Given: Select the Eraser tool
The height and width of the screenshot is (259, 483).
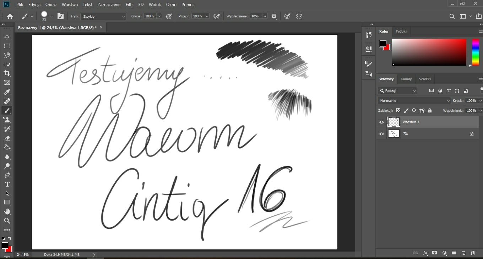Looking at the screenshot, I should (x=7, y=138).
